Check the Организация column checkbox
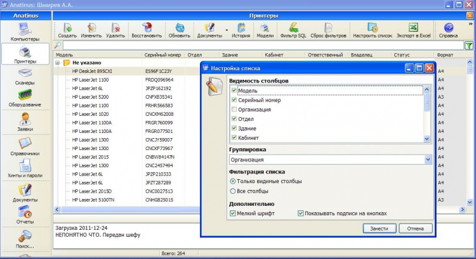 234,109
